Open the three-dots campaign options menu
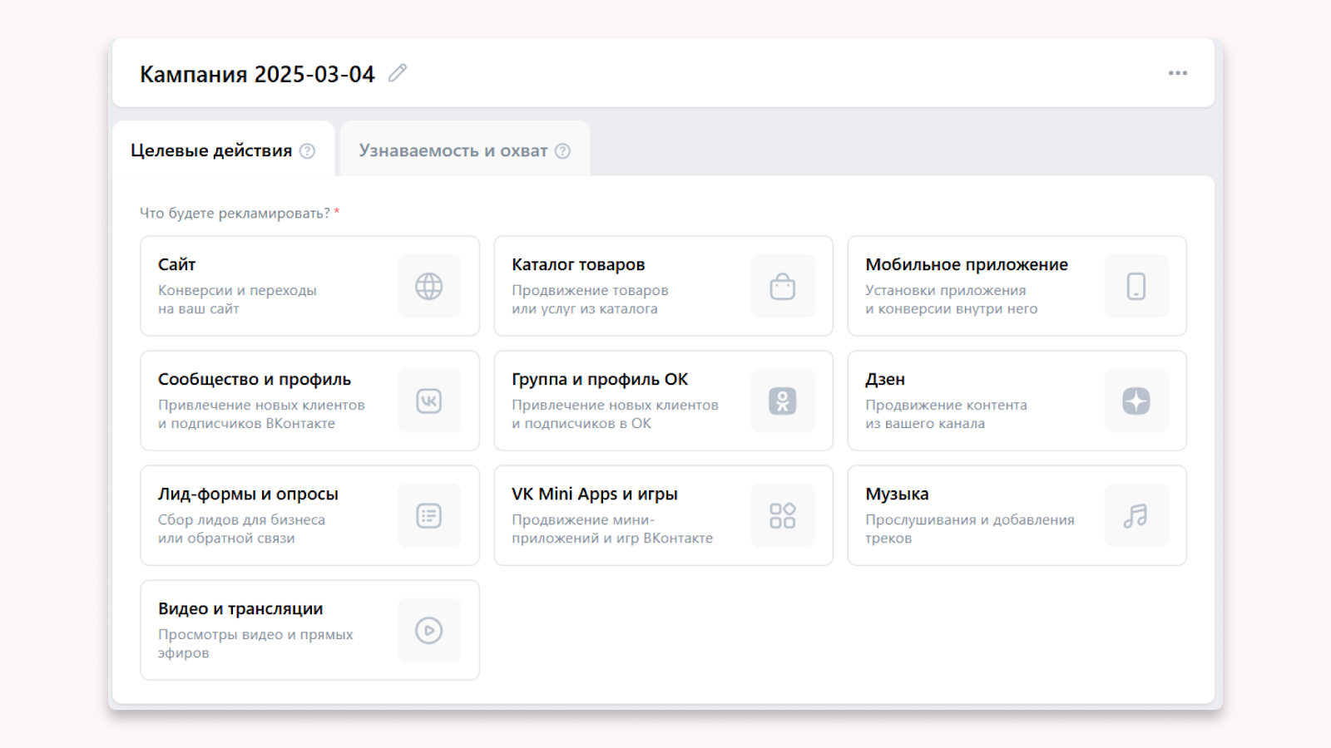1331x748 pixels. point(1177,73)
